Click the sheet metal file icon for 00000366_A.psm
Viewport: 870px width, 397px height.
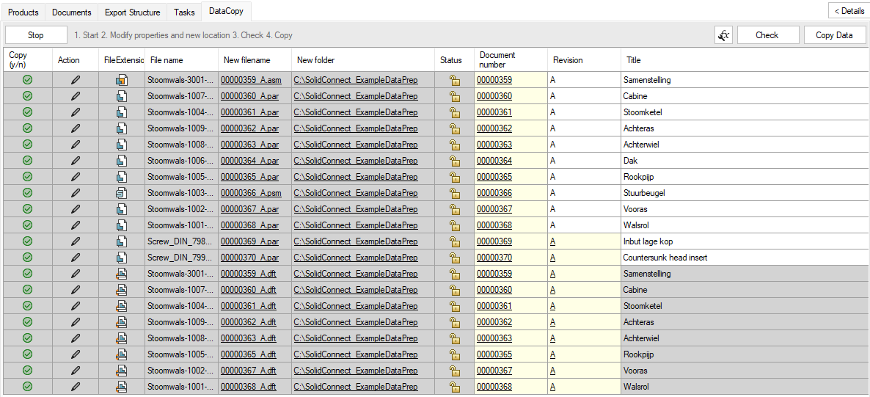pos(122,193)
